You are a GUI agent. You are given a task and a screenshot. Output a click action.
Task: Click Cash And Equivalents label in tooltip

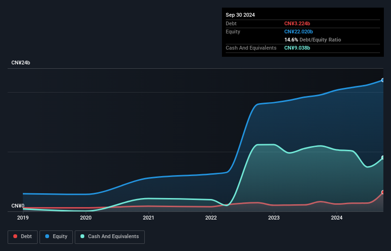(251, 48)
